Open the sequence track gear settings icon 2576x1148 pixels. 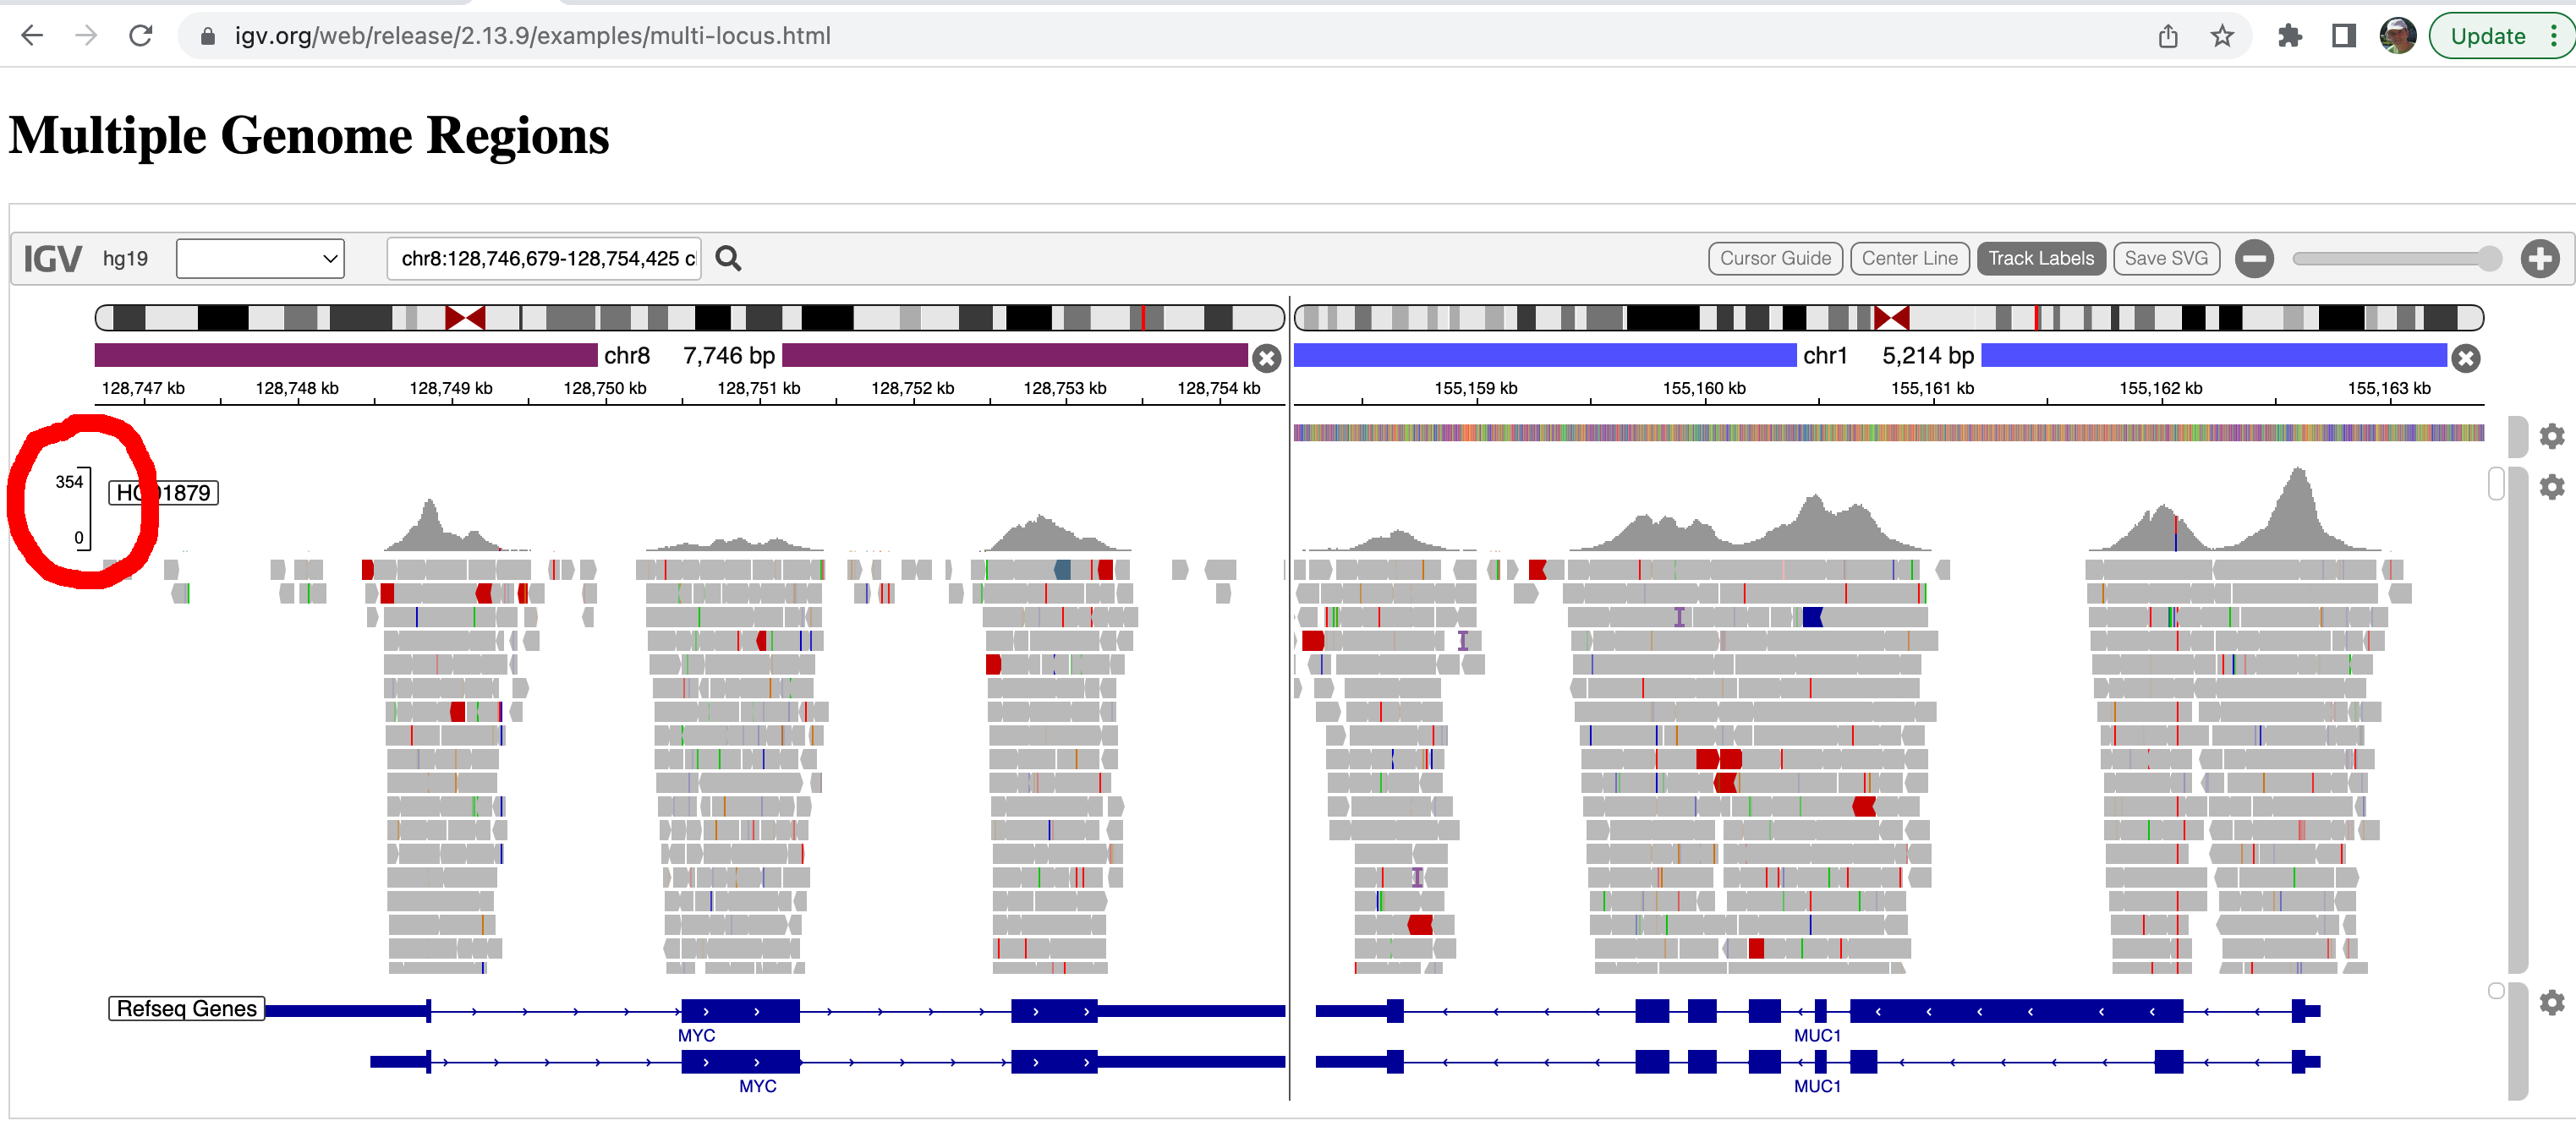(x=2551, y=436)
